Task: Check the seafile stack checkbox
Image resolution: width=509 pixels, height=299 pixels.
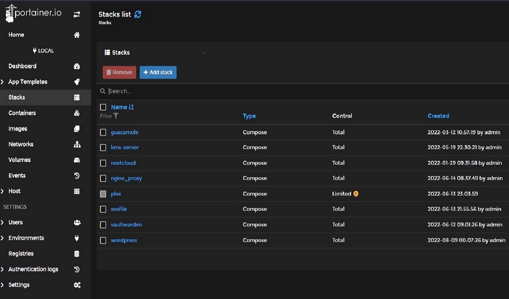Action: click(103, 209)
